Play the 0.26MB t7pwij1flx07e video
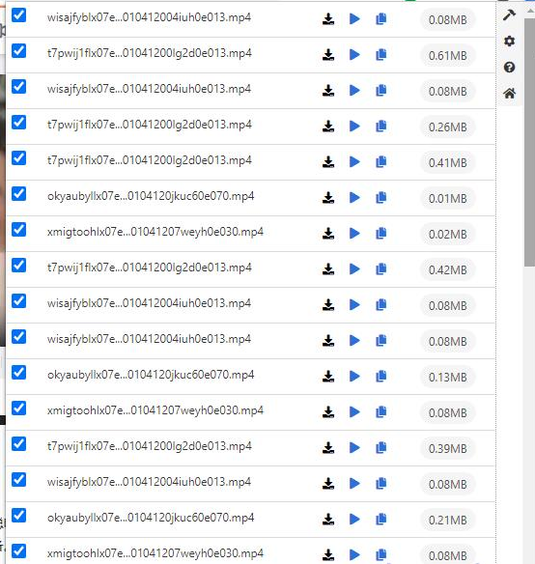The image size is (535, 564). point(354,127)
